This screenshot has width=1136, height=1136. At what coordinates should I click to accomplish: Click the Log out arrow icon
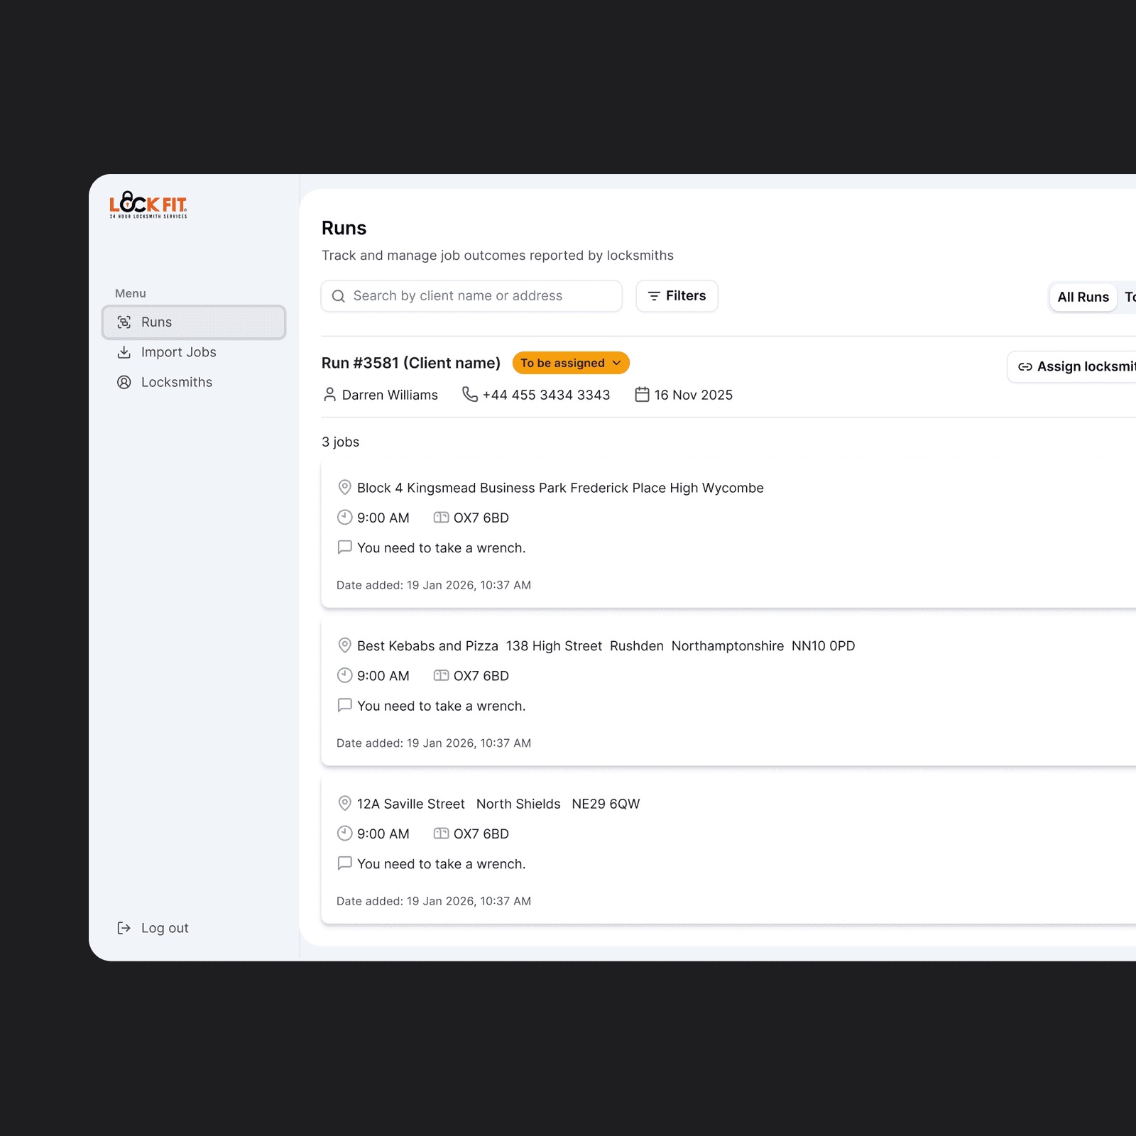click(124, 928)
